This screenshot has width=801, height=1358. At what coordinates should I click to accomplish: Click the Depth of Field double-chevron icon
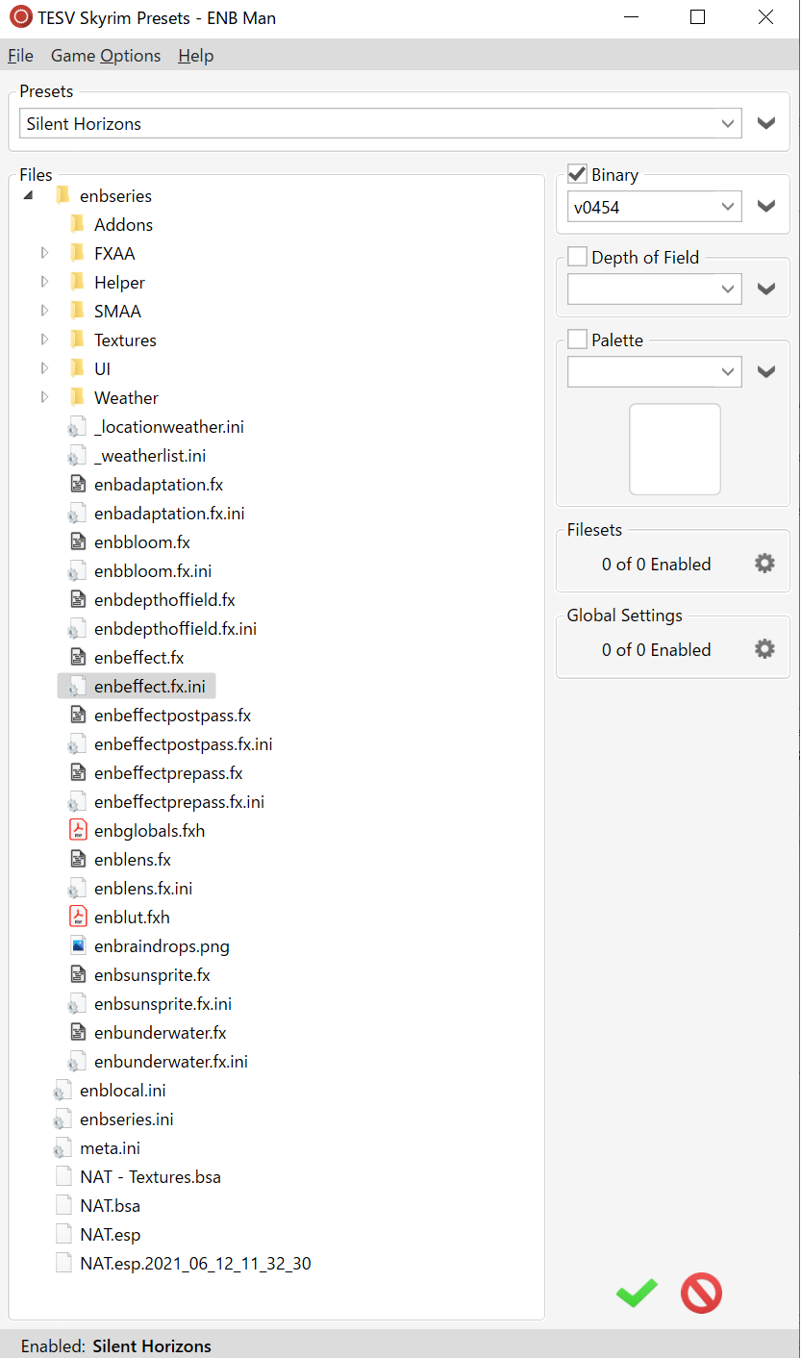point(766,289)
